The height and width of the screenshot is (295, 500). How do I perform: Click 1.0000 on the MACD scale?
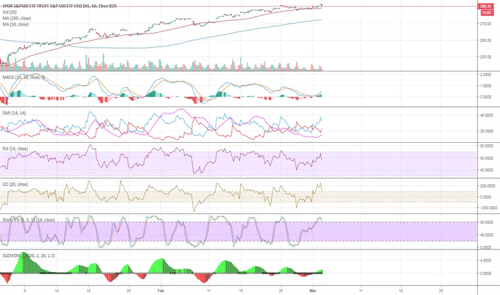[x=486, y=86]
